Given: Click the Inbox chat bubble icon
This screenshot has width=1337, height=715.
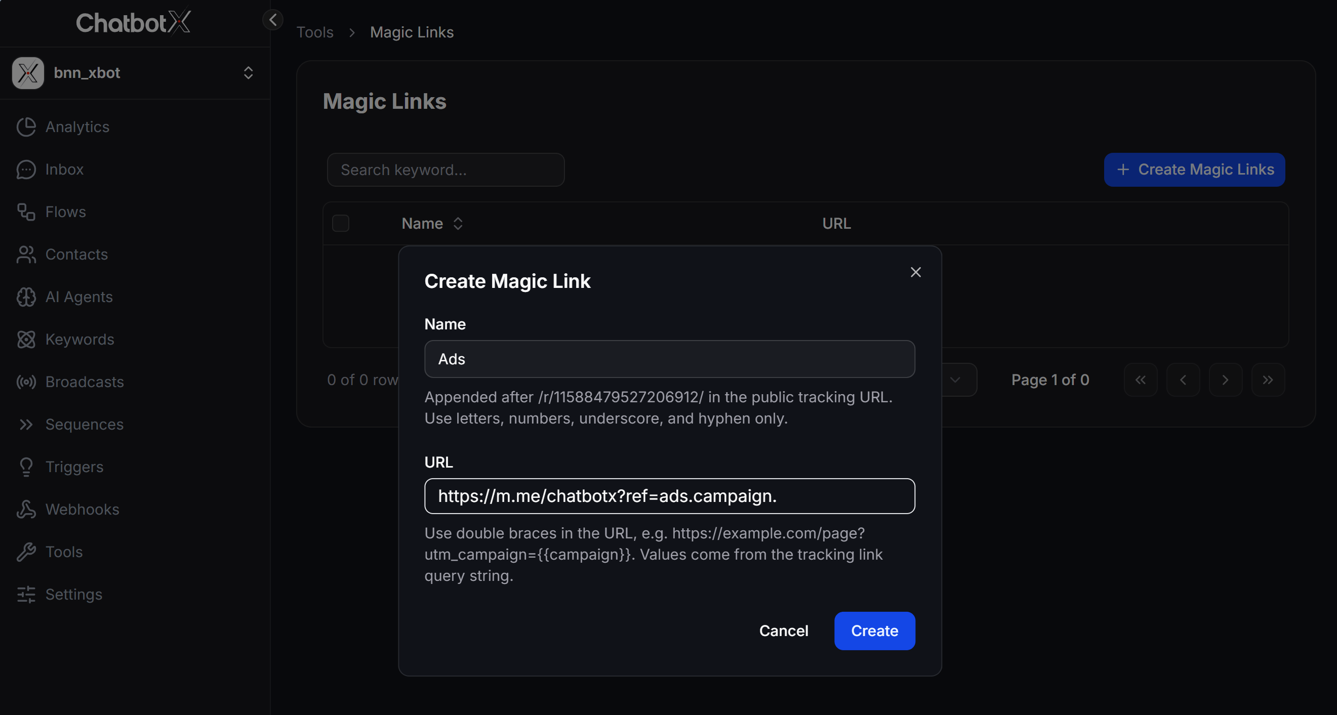Looking at the screenshot, I should (26, 170).
